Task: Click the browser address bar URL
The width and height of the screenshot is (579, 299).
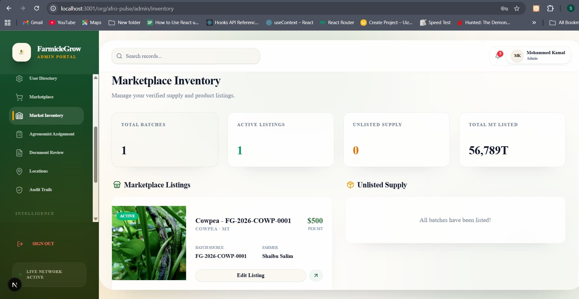Action: point(117,9)
